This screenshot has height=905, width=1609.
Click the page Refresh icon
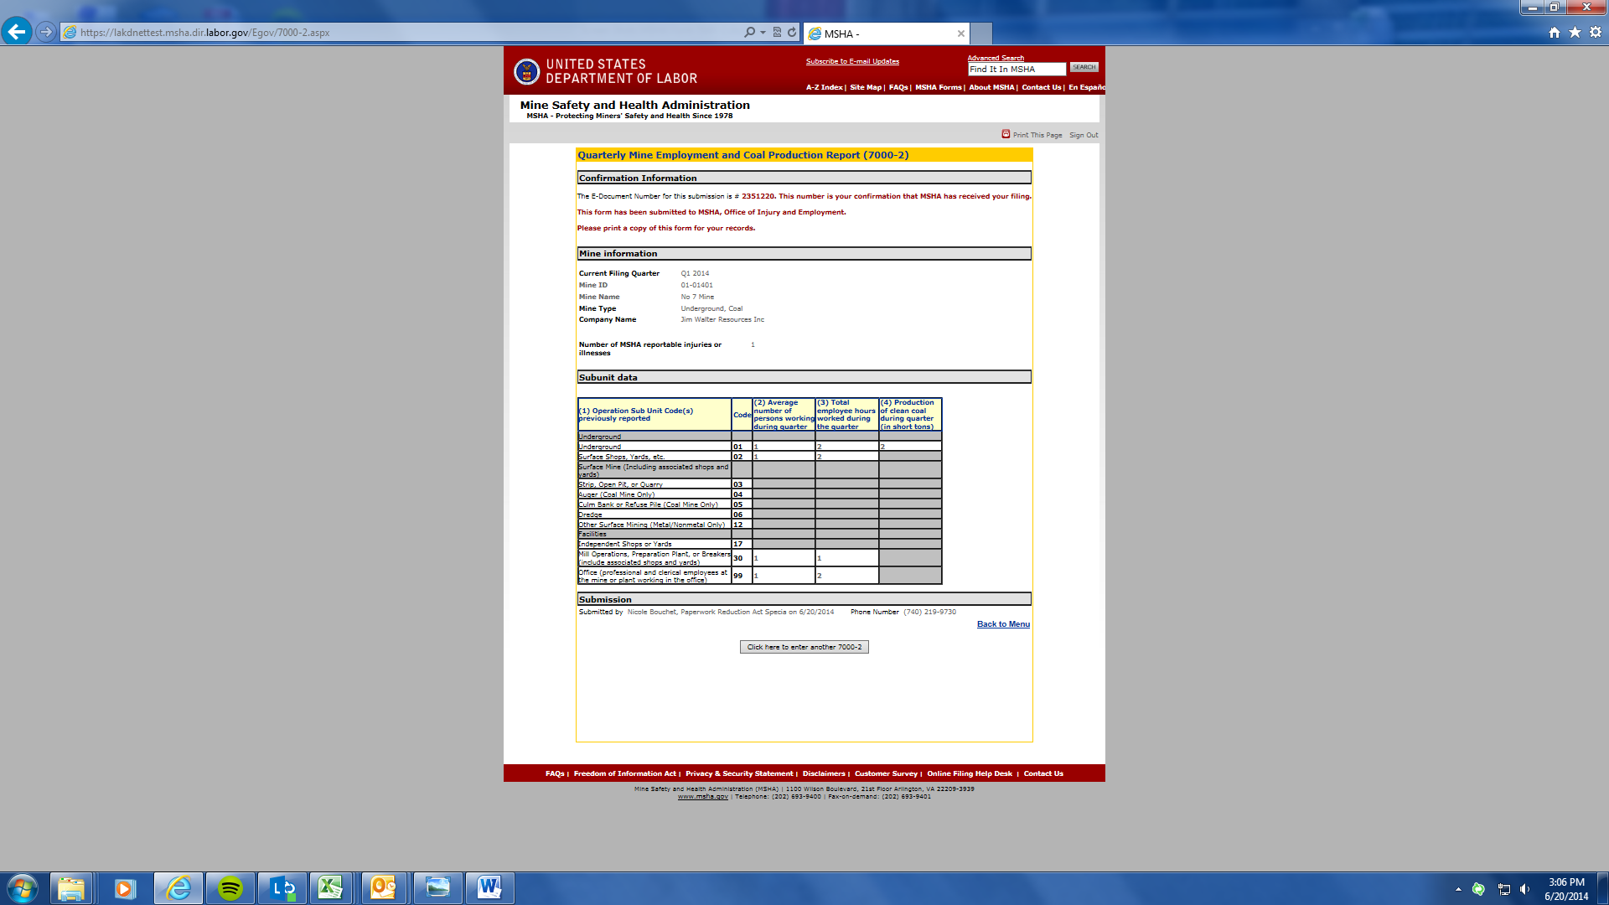coord(792,33)
